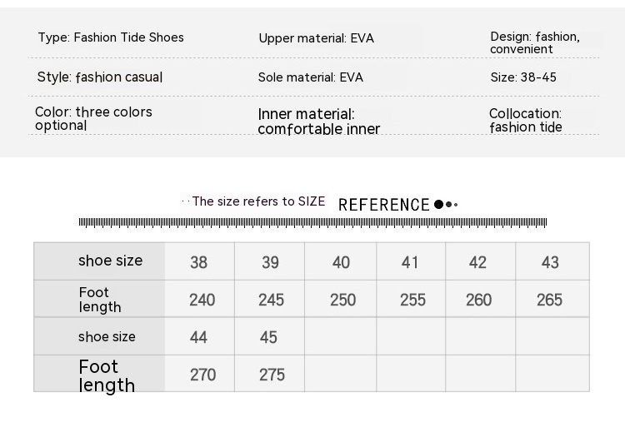Click the "Style: fashion casual" label
The image size is (625, 437).
100,77
